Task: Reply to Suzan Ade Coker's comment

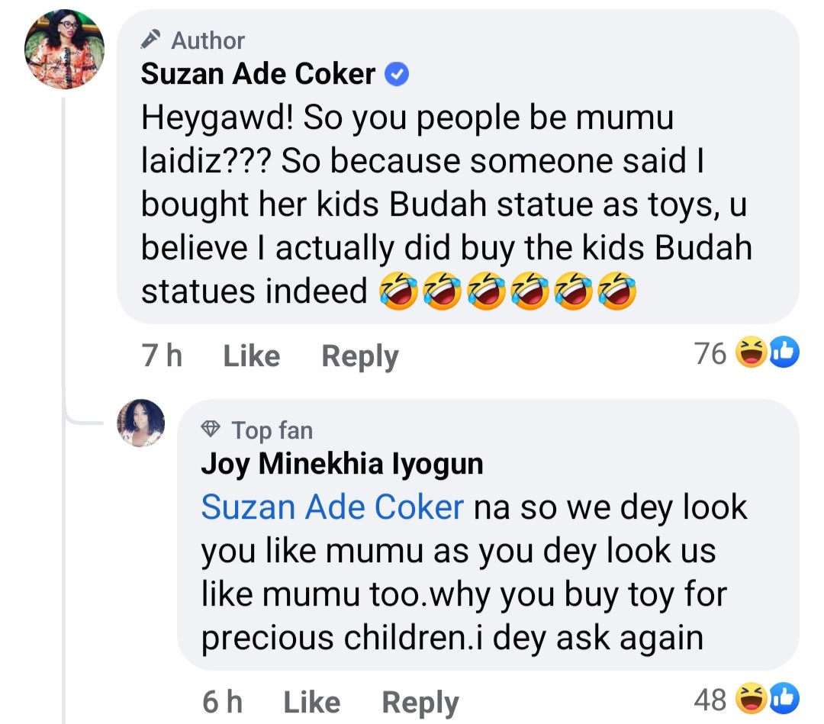Action: (x=359, y=356)
